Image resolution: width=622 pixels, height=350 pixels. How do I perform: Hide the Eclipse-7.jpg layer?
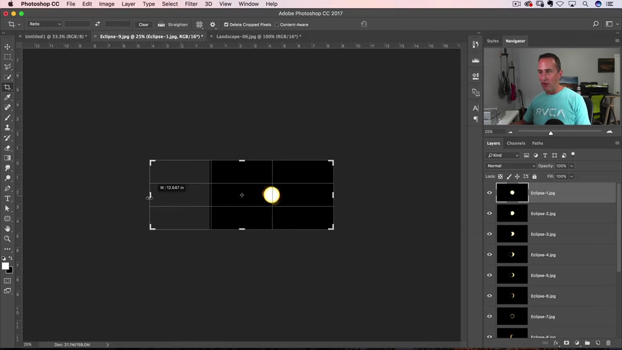[489, 316]
